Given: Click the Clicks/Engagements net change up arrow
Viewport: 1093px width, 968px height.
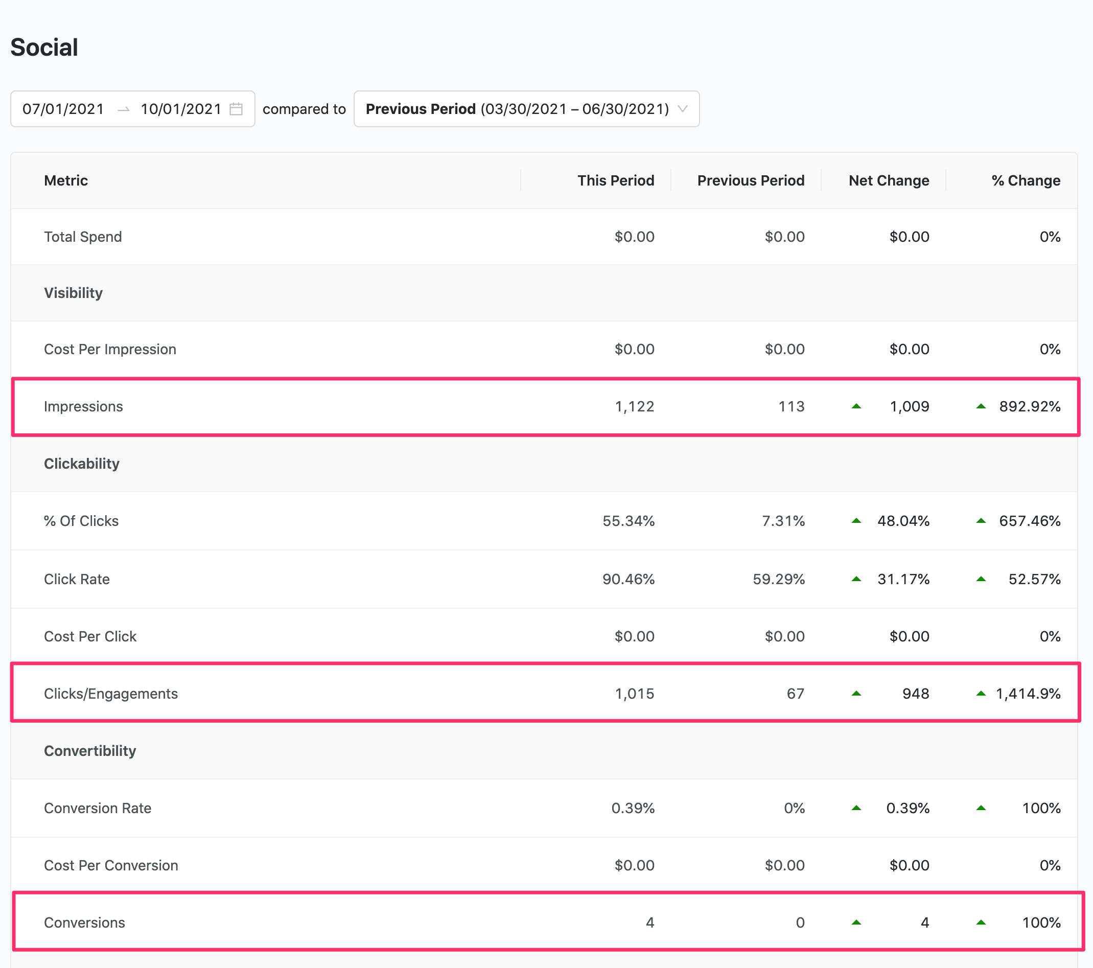Looking at the screenshot, I should pyautogui.click(x=856, y=694).
